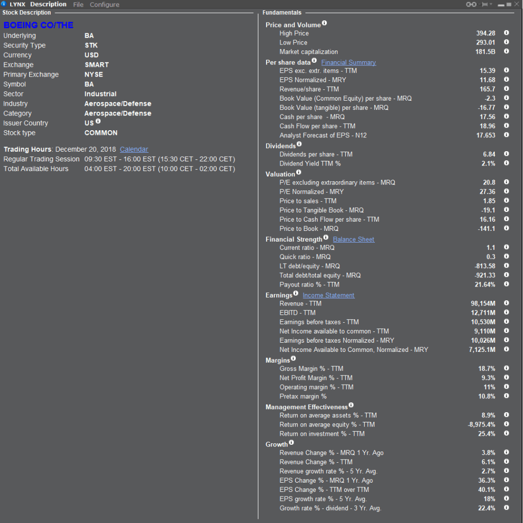Click the Currency value USD

coord(91,55)
